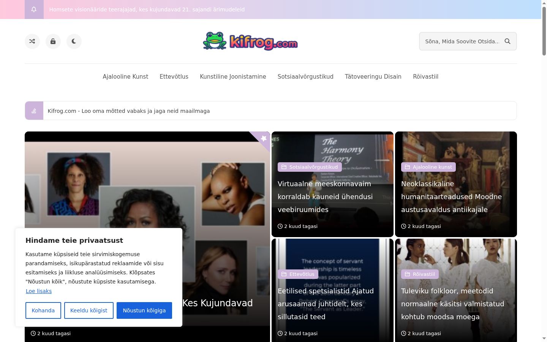Click the page vertical scrollbar thumb
Viewport: 547px width, 342px height.
point(544,31)
